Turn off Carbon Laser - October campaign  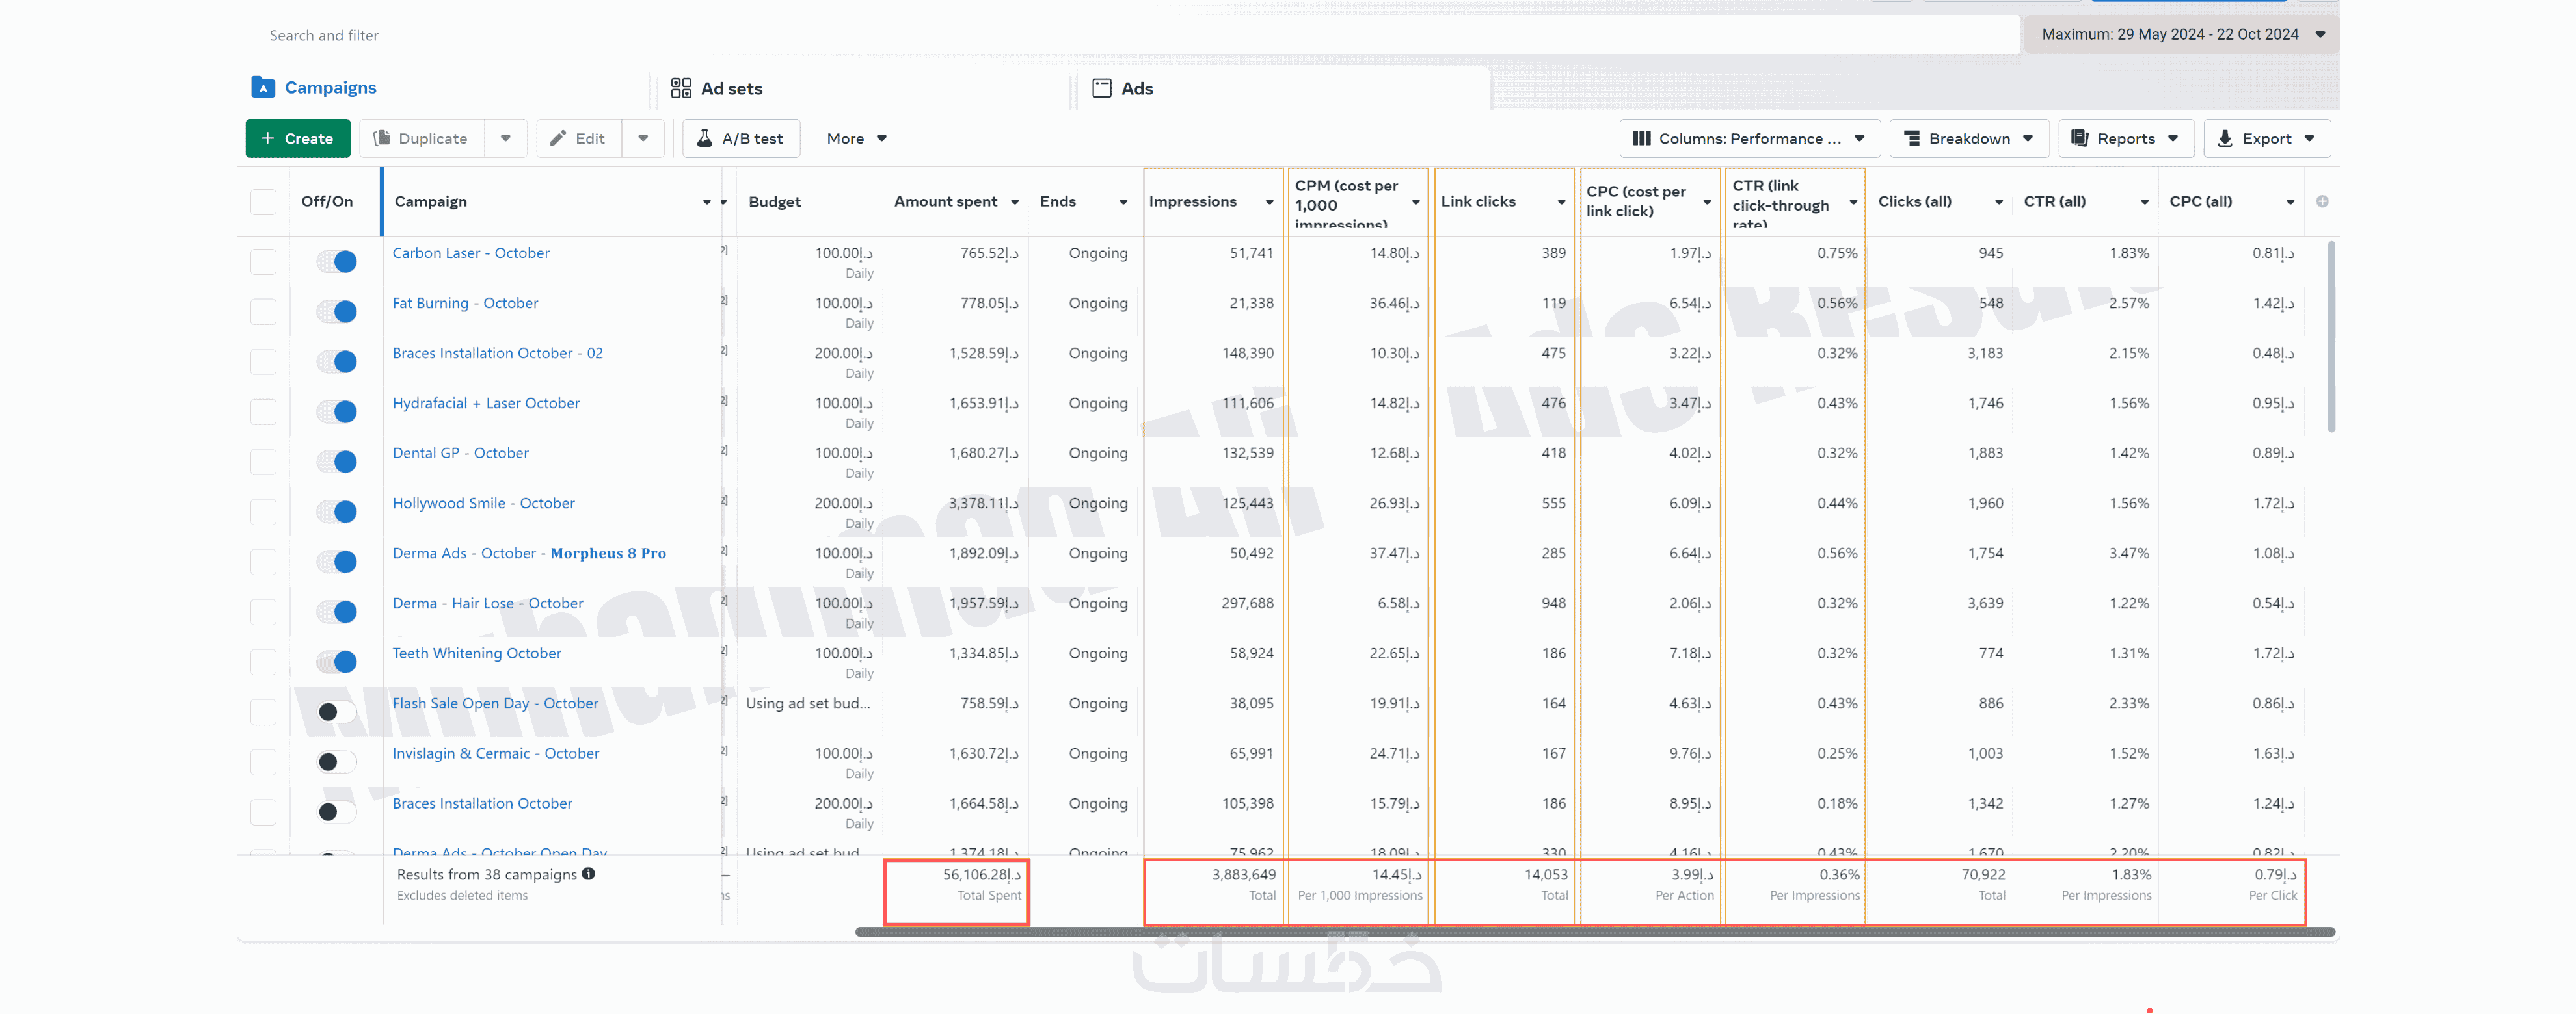(337, 262)
